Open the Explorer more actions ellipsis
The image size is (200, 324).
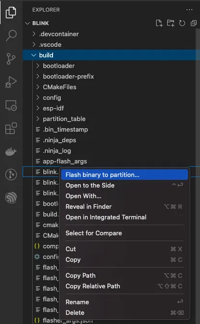pyautogui.click(x=189, y=10)
